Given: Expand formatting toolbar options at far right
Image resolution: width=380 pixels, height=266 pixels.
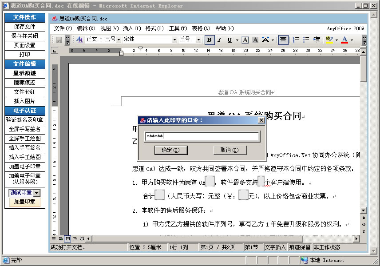Looking at the screenshot, I should click(364, 40).
